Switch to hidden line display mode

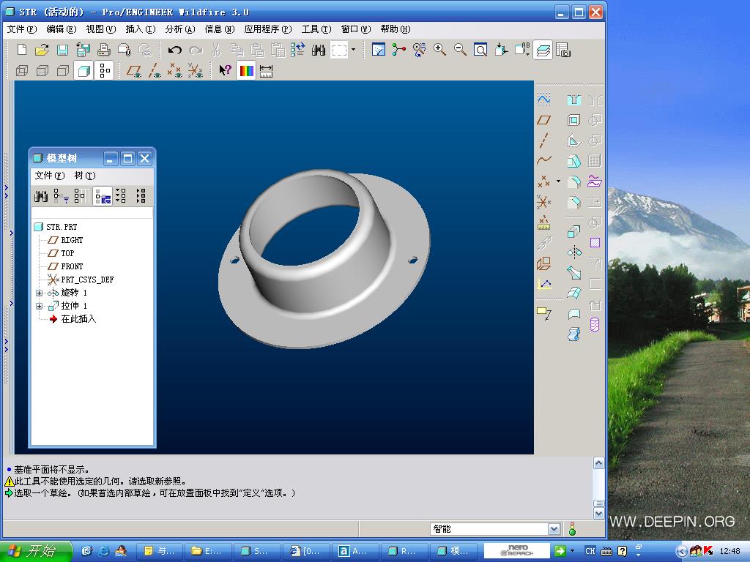pyautogui.click(x=42, y=71)
